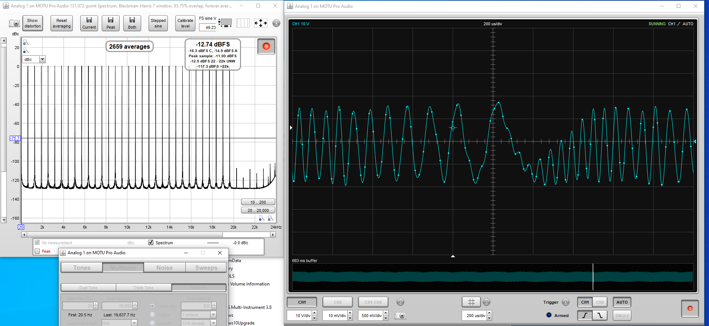Open spectrum analyzer settings gear
The width and height of the screenshot is (709, 326).
[x=276, y=23]
